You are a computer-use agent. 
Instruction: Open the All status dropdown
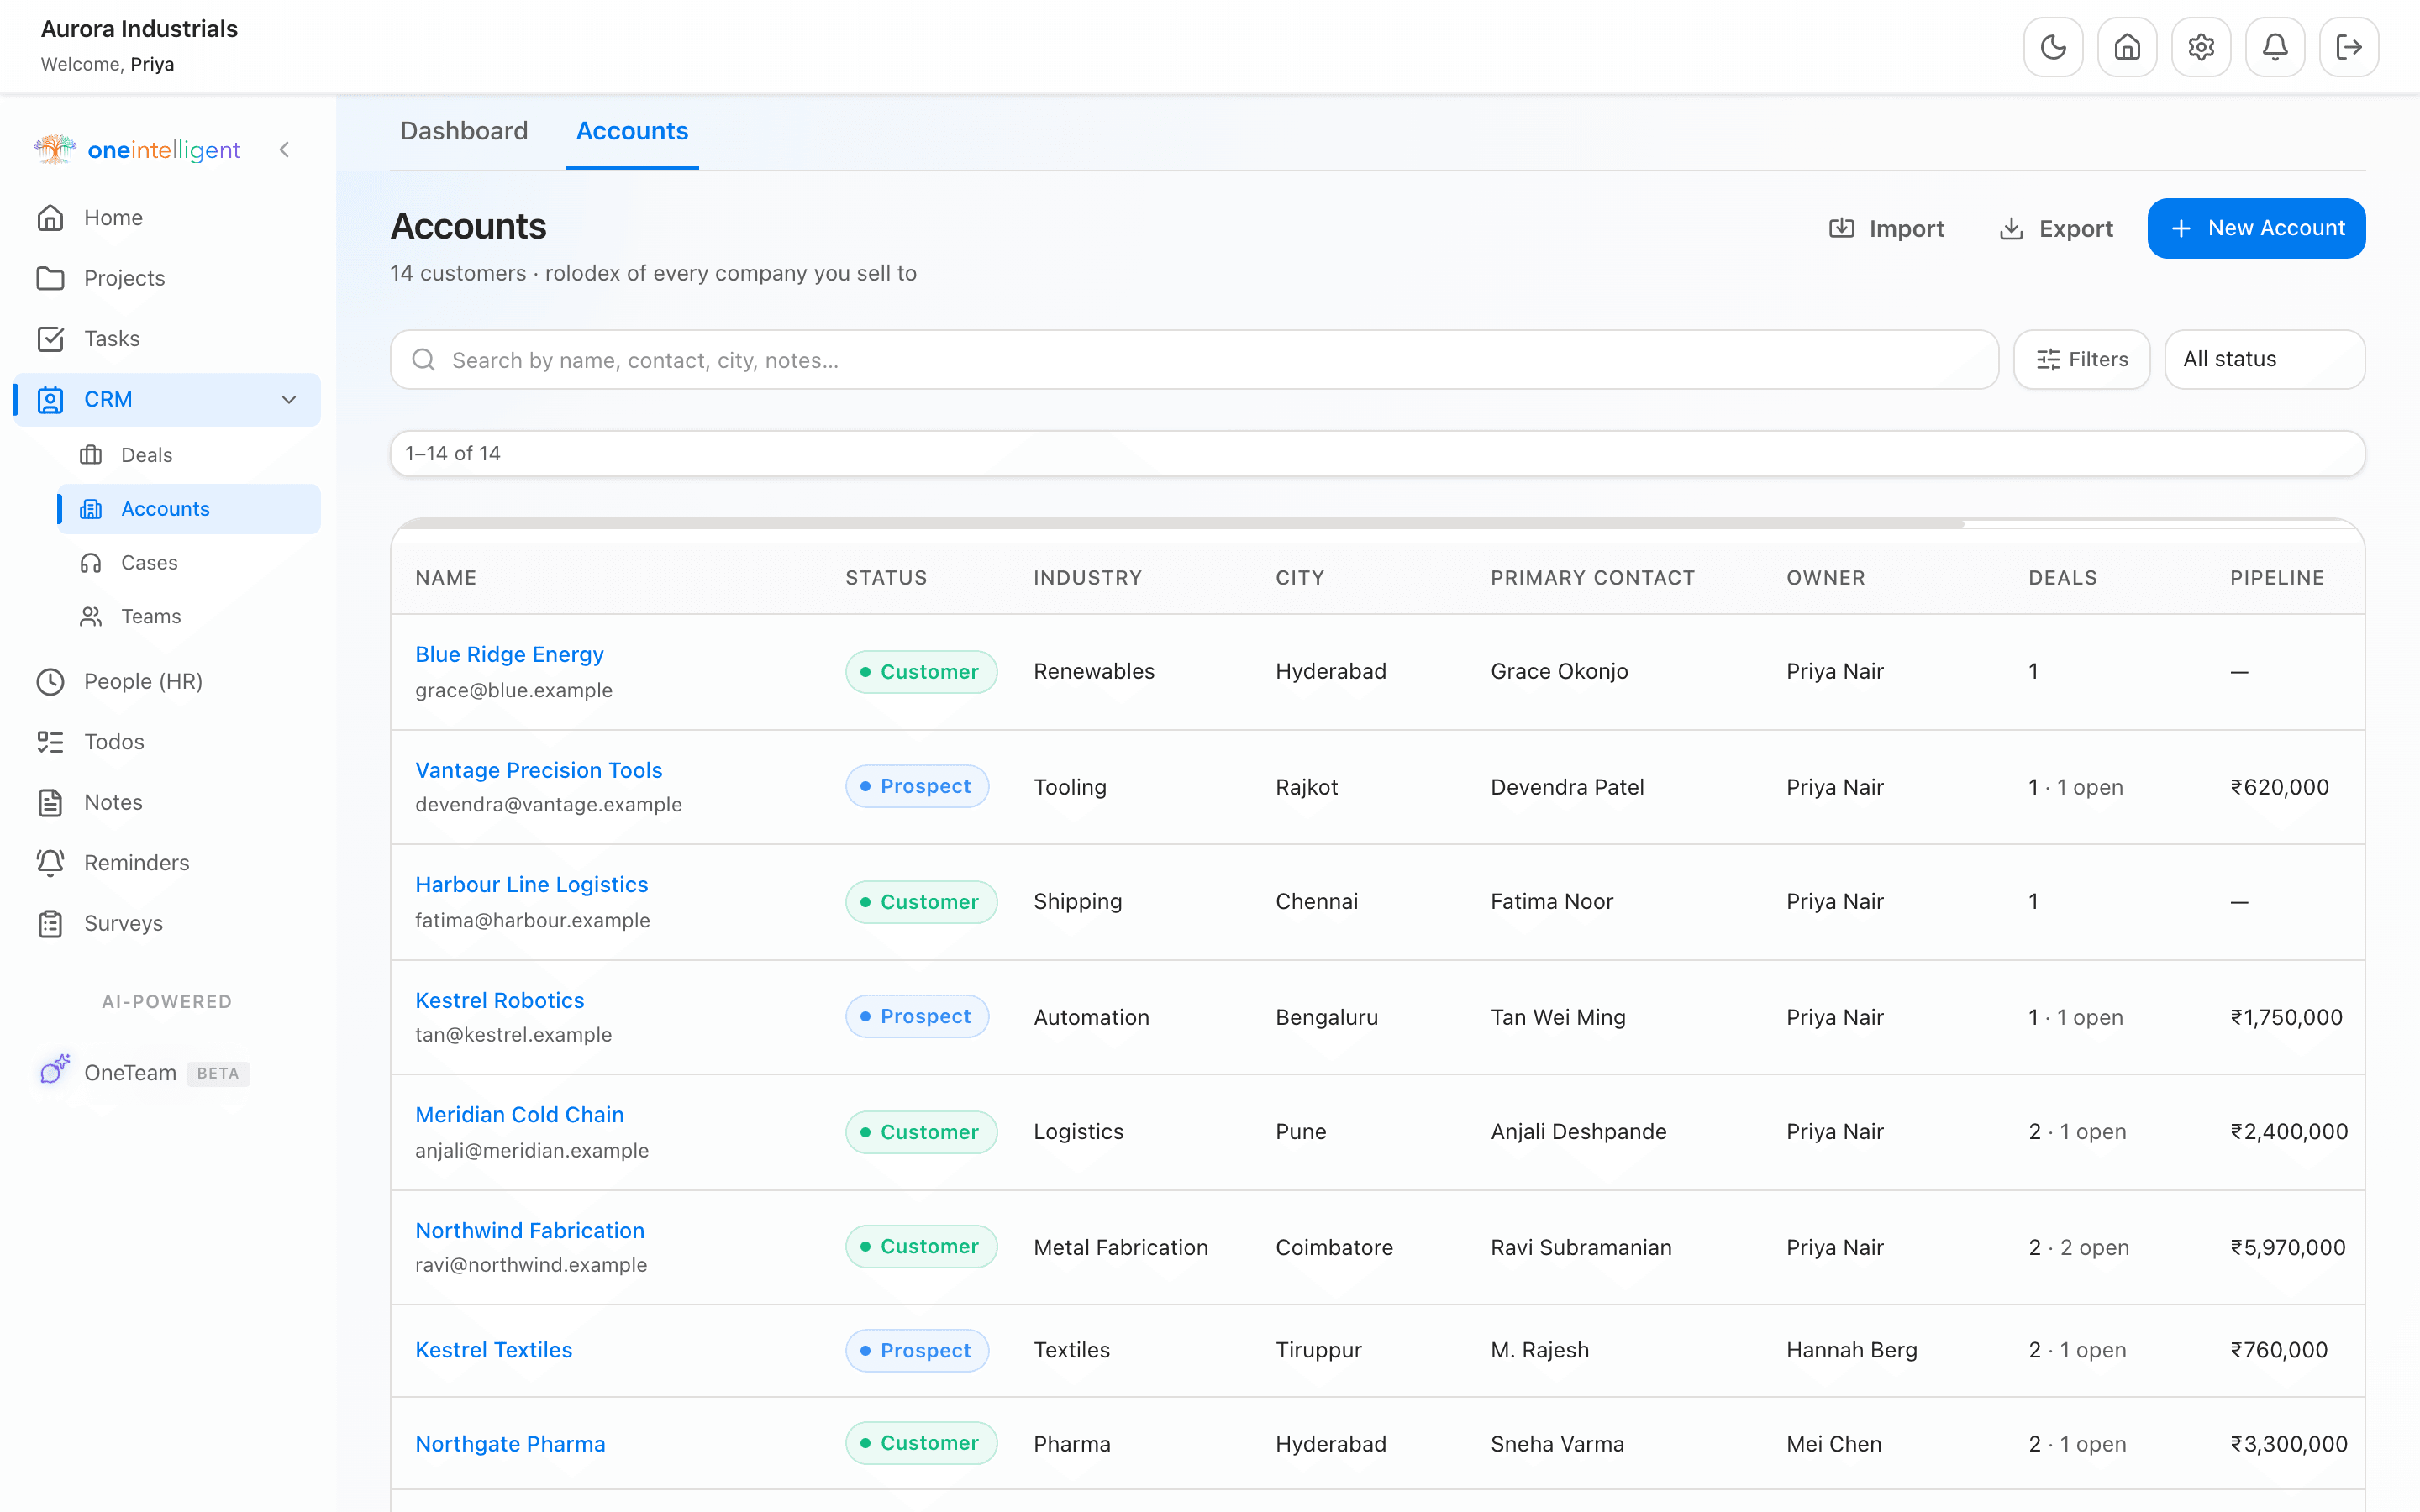(2265, 360)
